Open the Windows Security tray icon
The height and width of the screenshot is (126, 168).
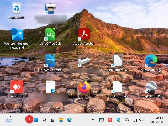[x=118, y=120]
